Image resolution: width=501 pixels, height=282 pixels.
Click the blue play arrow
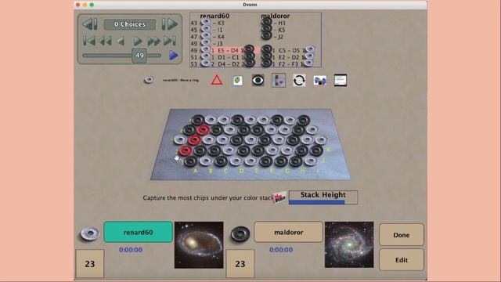(174, 56)
